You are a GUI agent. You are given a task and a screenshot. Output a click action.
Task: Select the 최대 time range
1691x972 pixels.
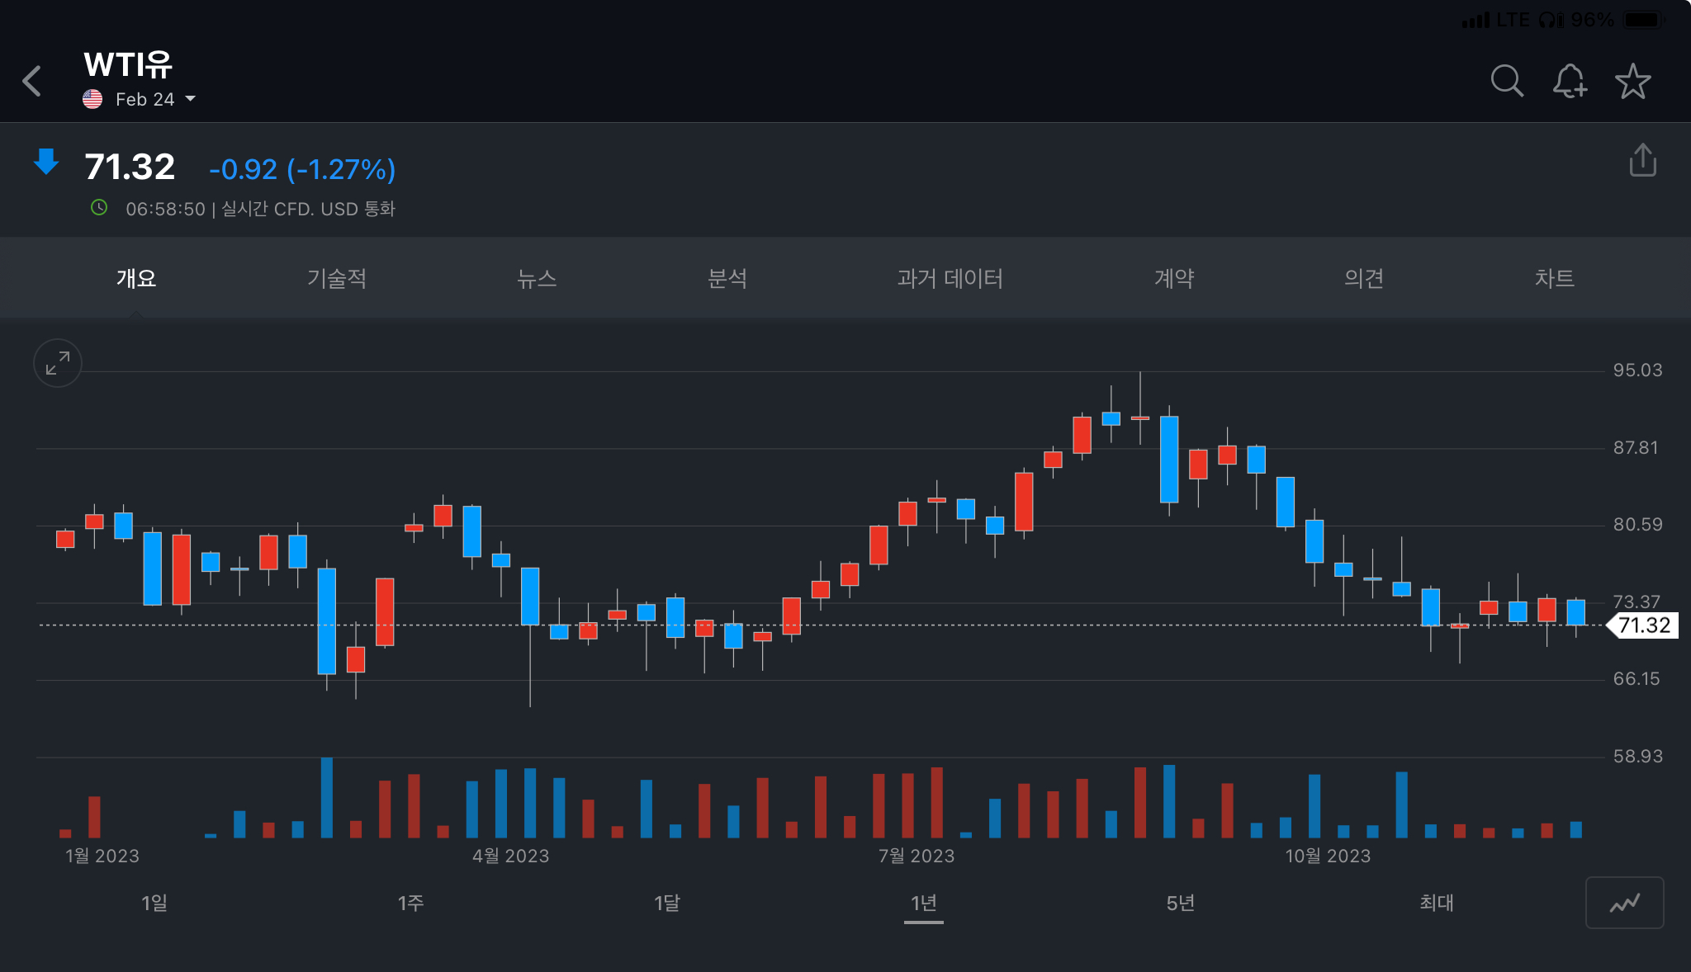point(1437,903)
